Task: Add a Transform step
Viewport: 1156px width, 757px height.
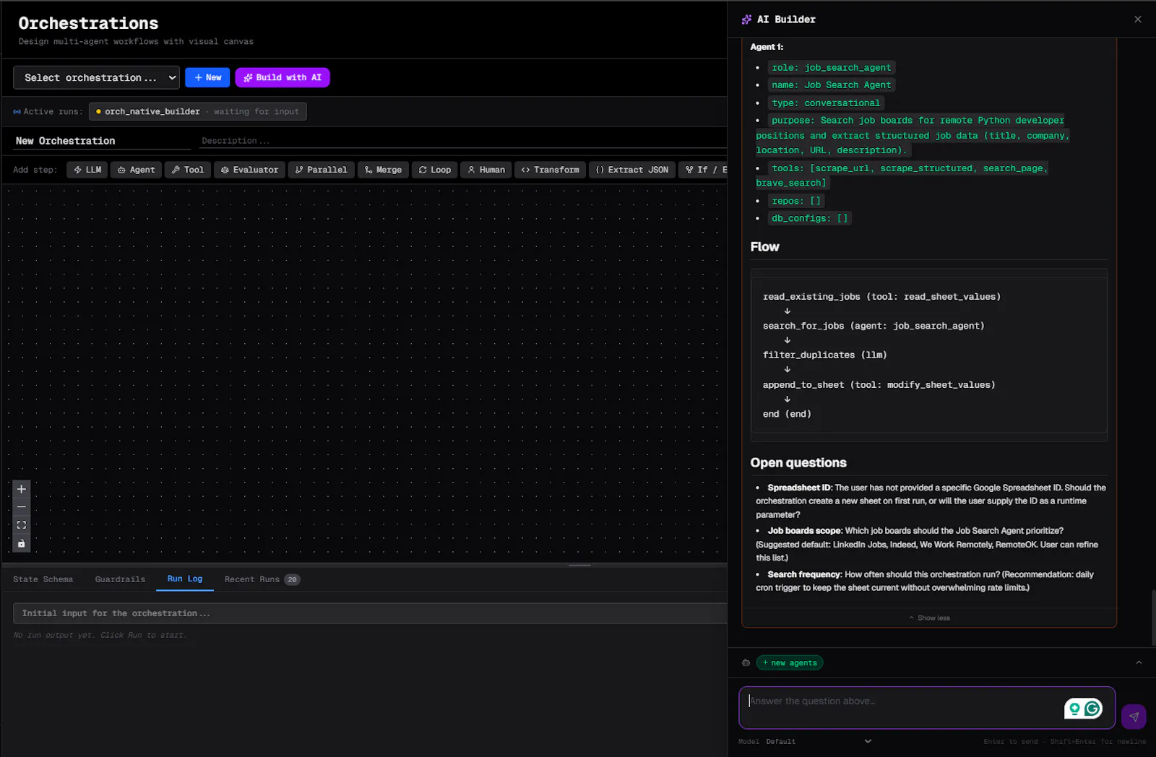Action: tap(551, 170)
